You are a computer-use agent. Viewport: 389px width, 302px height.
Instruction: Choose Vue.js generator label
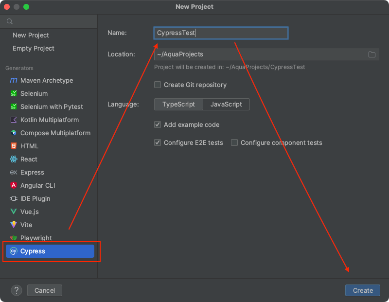[x=30, y=212]
